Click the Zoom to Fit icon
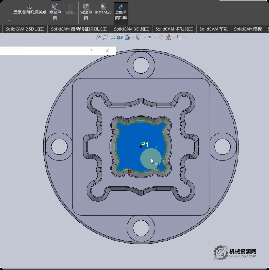The image size is (269, 270). pos(98,37)
